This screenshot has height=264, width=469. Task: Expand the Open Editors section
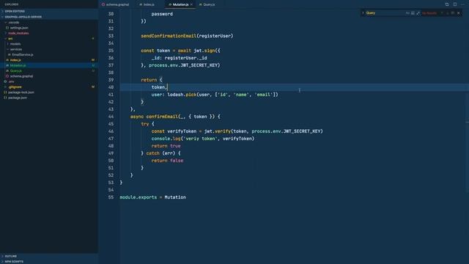49,11
